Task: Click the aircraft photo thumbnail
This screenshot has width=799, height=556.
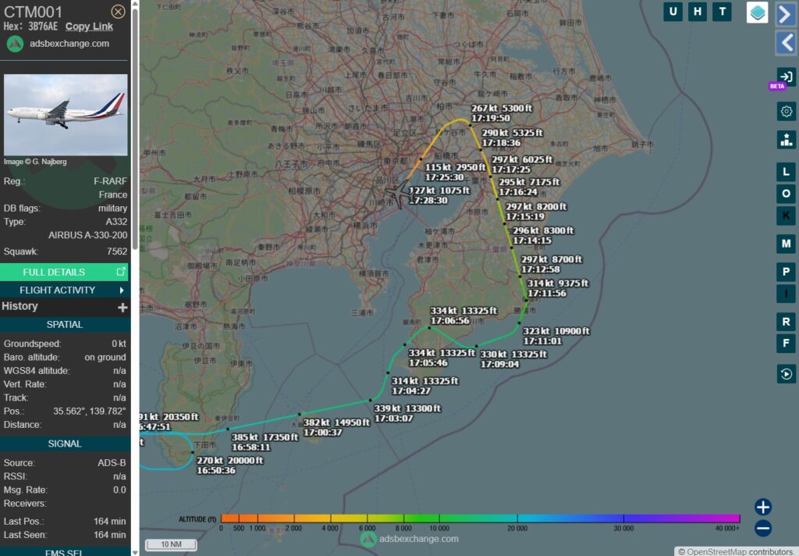Action: (66, 115)
